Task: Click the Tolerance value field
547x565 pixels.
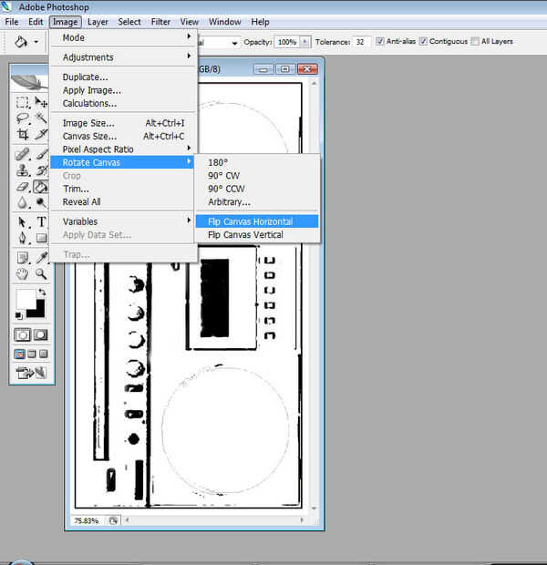Action: tap(362, 42)
